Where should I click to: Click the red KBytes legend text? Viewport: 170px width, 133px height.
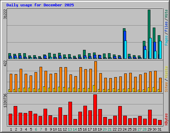(x=166, y=119)
